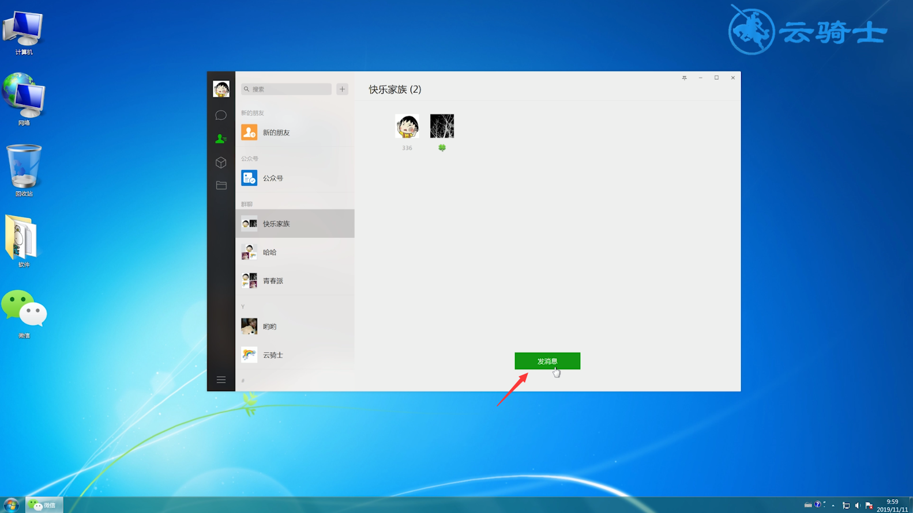The image size is (913, 513).
Task: Click the plus button beside search
Action: tap(343, 89)
